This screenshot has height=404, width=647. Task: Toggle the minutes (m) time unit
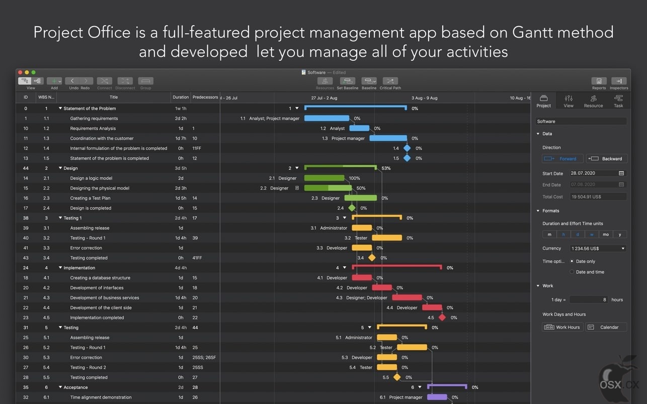549,235
